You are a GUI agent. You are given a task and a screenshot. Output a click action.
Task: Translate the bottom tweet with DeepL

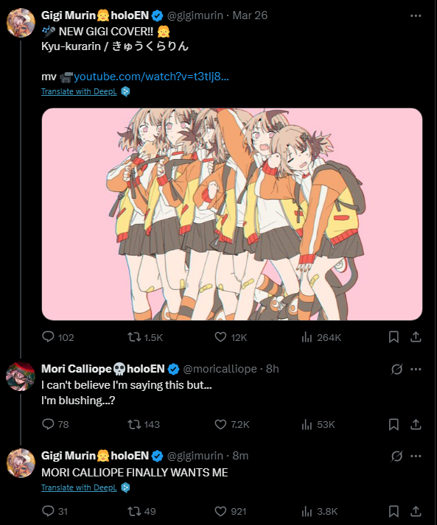(x=79, y=487)
